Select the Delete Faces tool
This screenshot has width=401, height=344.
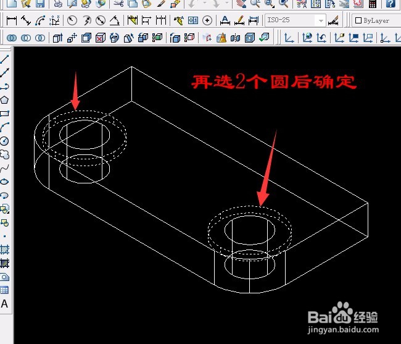pyautogui.click(x=101, y=38)
